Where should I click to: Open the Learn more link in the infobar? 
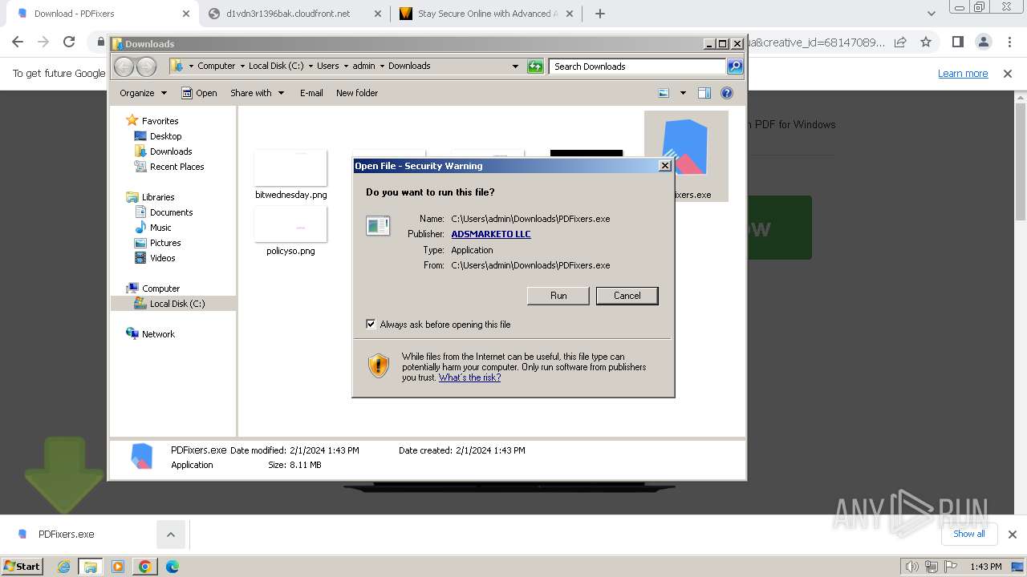pyautogui.click(x=963, y=74)
